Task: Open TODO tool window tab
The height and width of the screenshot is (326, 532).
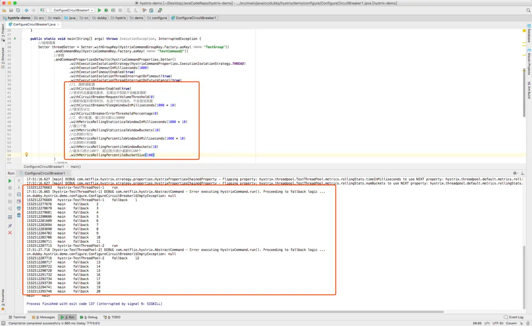Action: click(111, 317)
